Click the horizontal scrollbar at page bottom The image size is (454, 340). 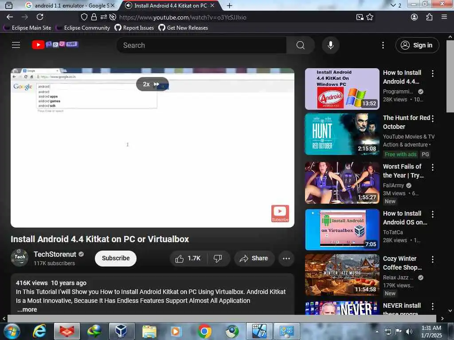(222, 318)
